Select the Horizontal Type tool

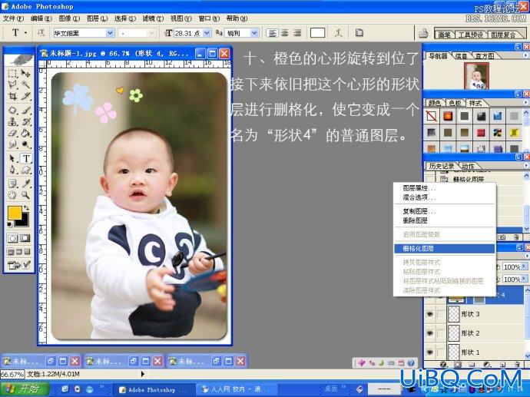pyautogui.click(x=26, y=158)
